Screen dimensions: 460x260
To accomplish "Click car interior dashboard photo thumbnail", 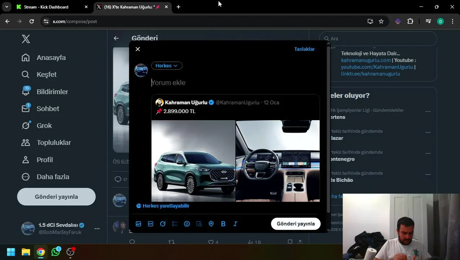I will [x=278, y=161].
